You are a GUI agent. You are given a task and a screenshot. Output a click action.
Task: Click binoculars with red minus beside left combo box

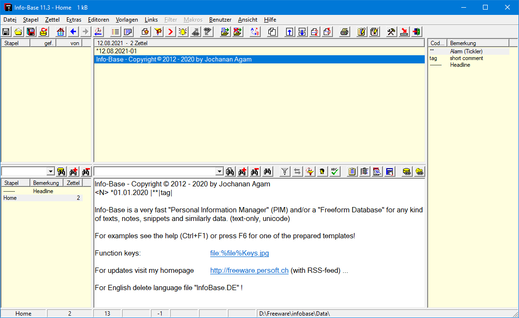click(86, 171)
